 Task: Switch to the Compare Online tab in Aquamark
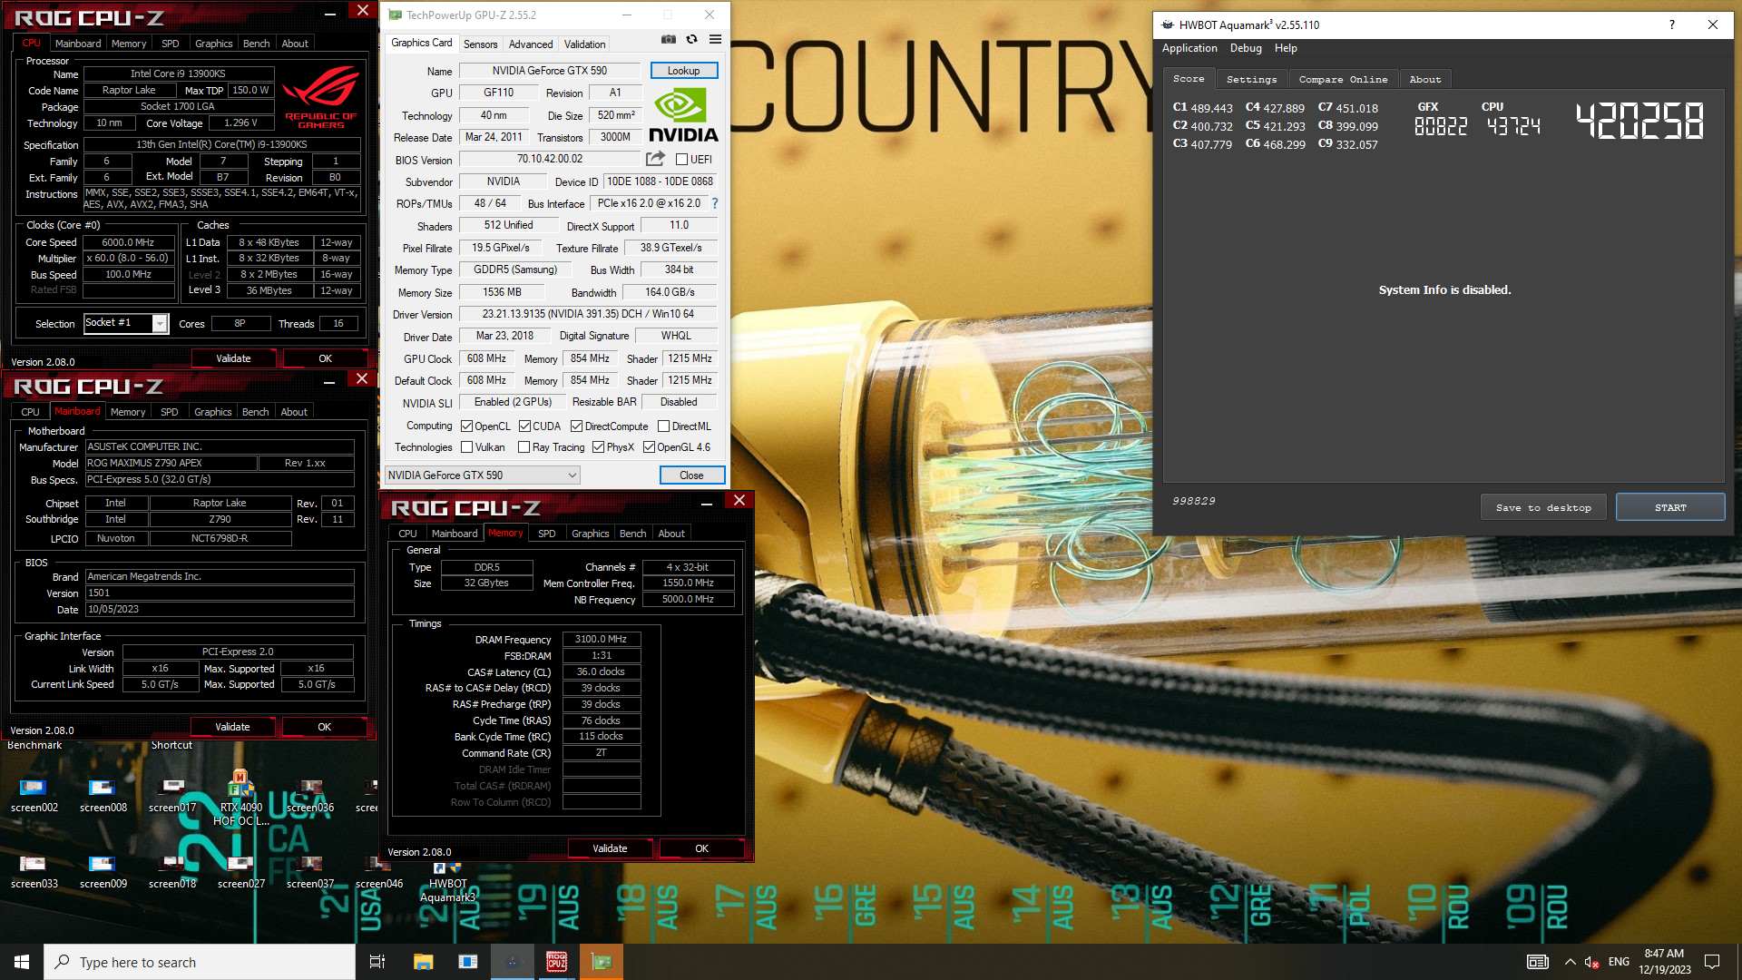[1343, 79]
